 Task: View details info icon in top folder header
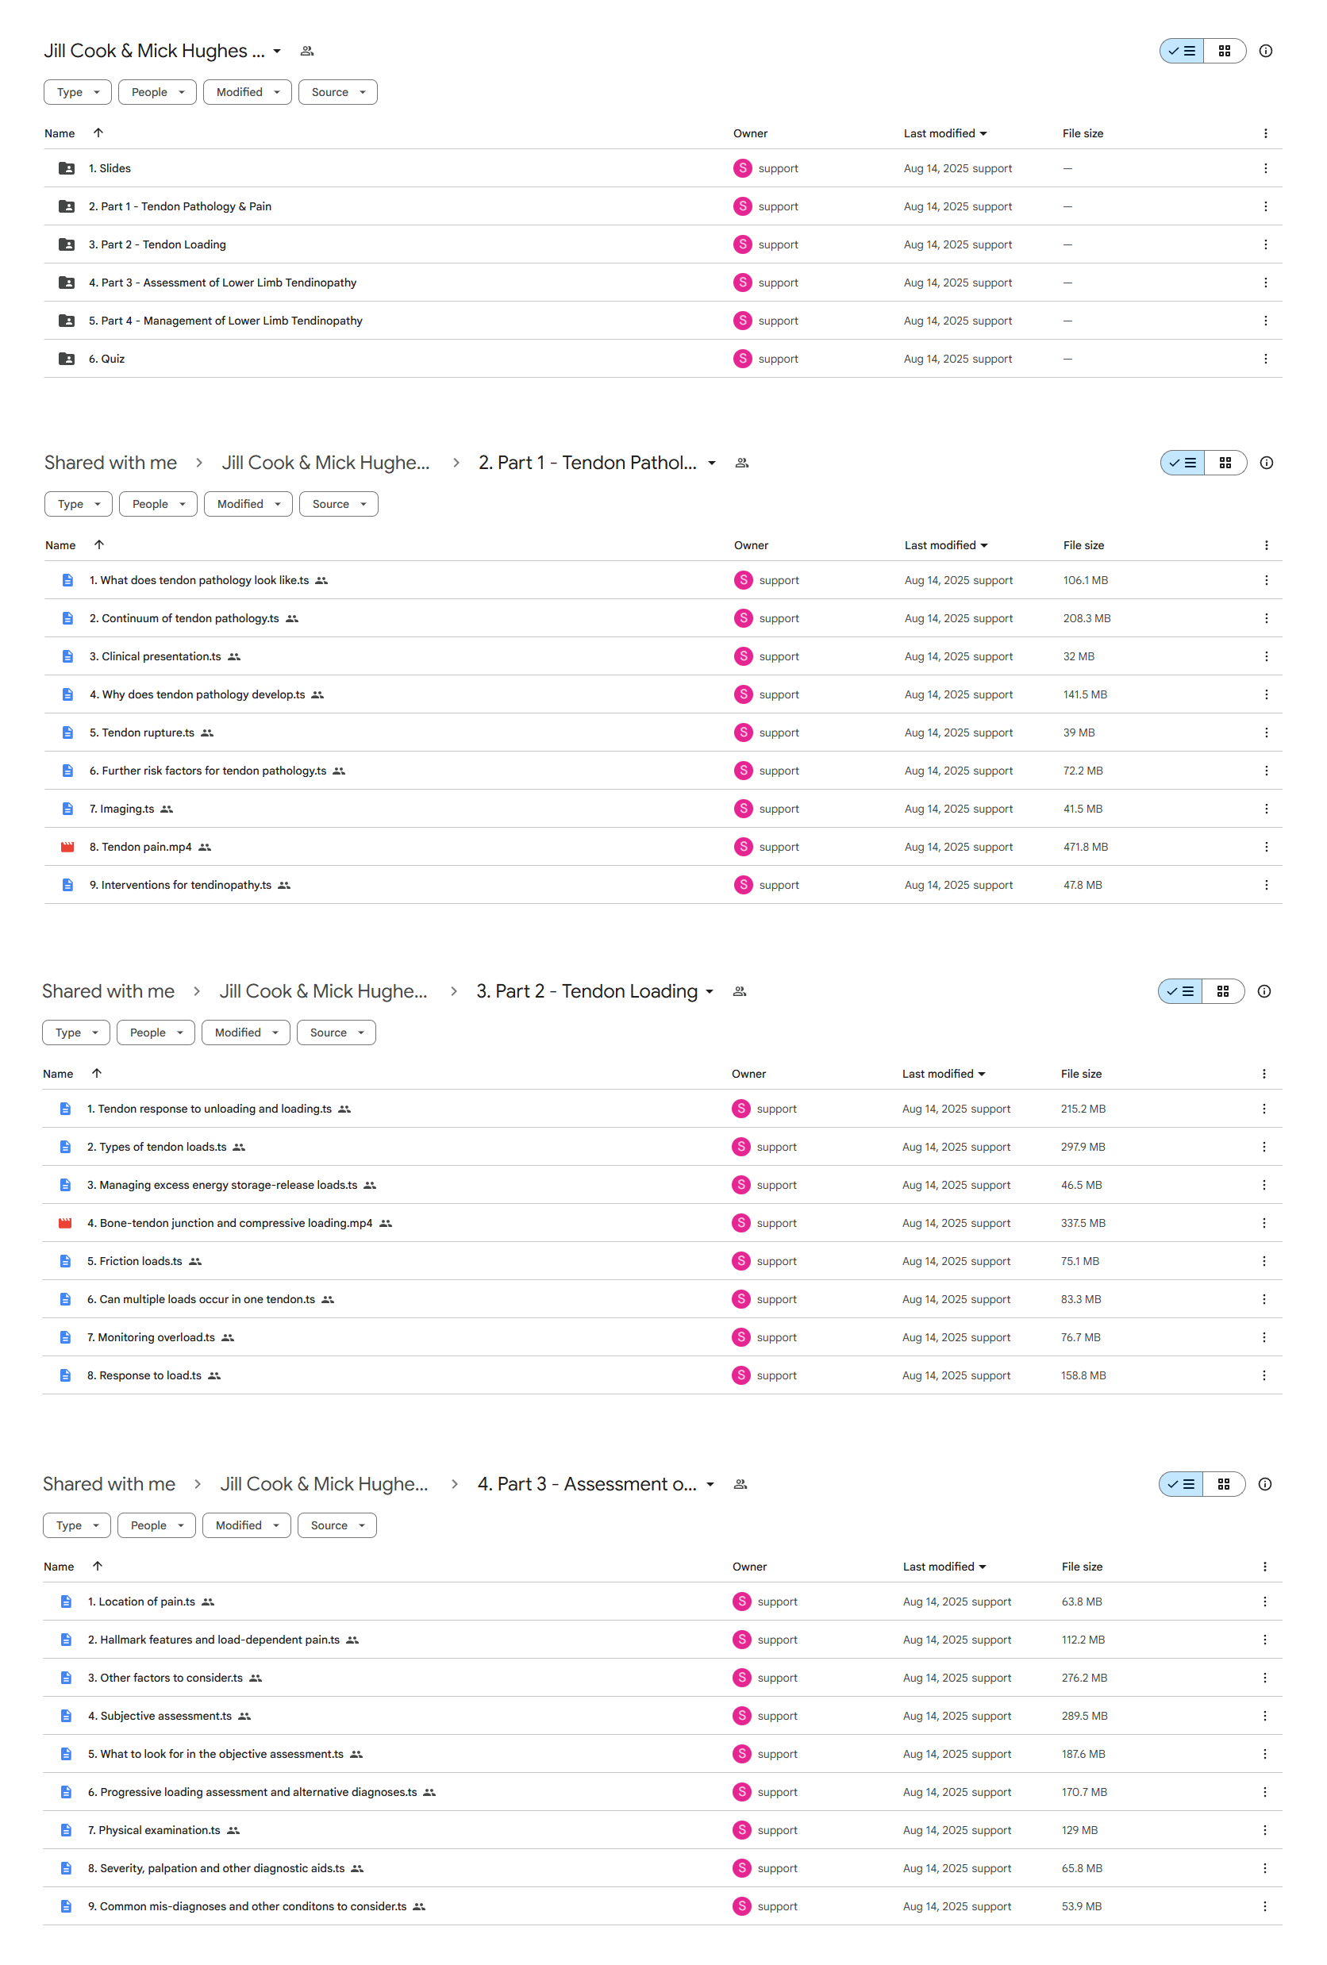(1265, 51)
